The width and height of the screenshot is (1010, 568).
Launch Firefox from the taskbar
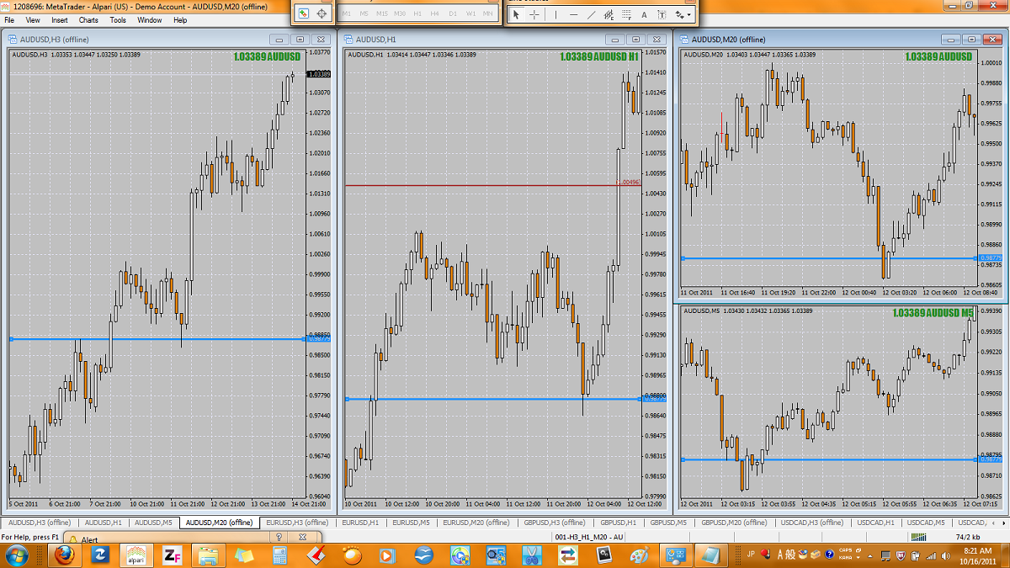[64, 555]
